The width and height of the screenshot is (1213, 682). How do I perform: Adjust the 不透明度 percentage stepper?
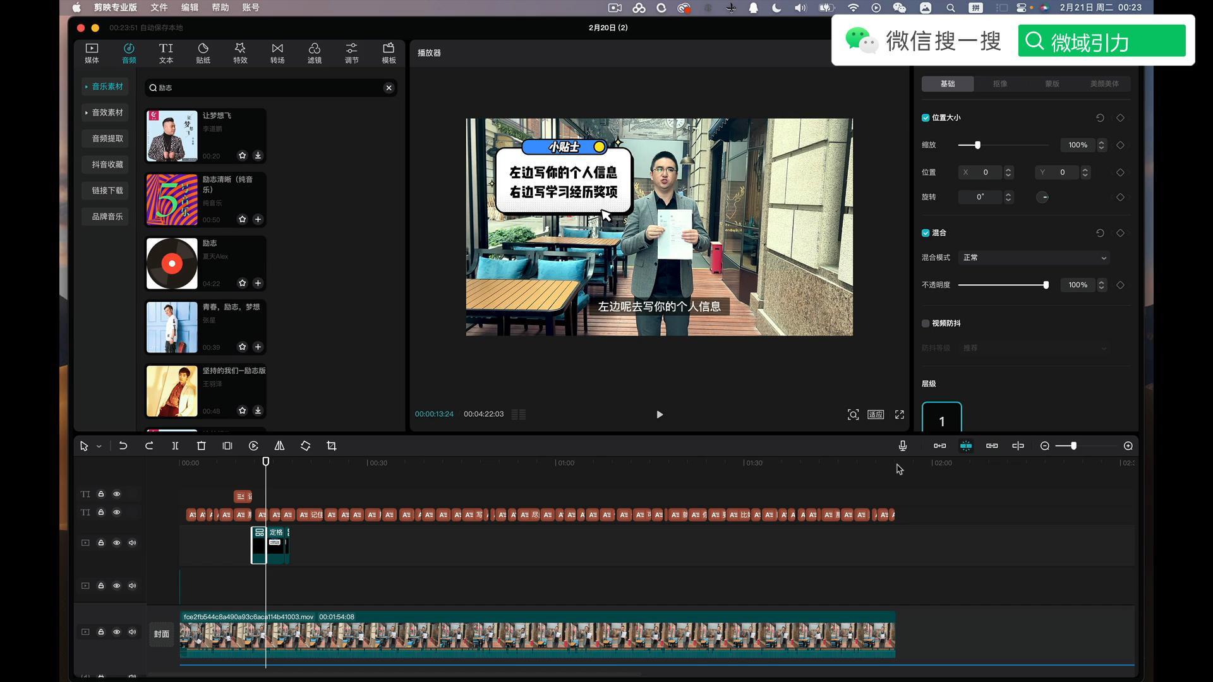click(1101, 285)
